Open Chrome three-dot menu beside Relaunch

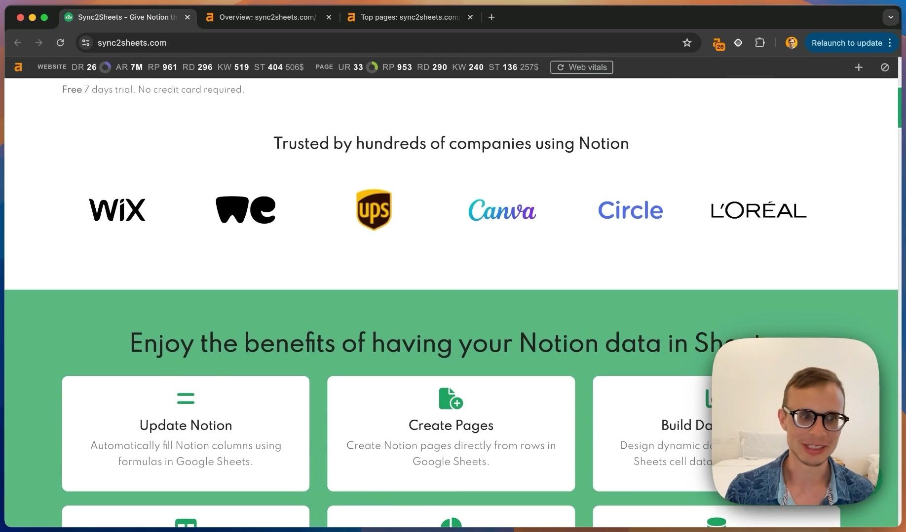[x=890, y=43]
